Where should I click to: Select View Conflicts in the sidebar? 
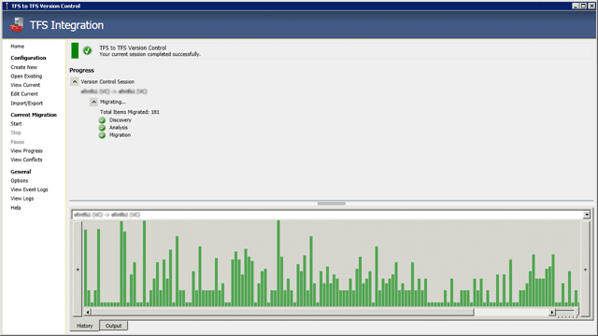[x=26, y=160]
